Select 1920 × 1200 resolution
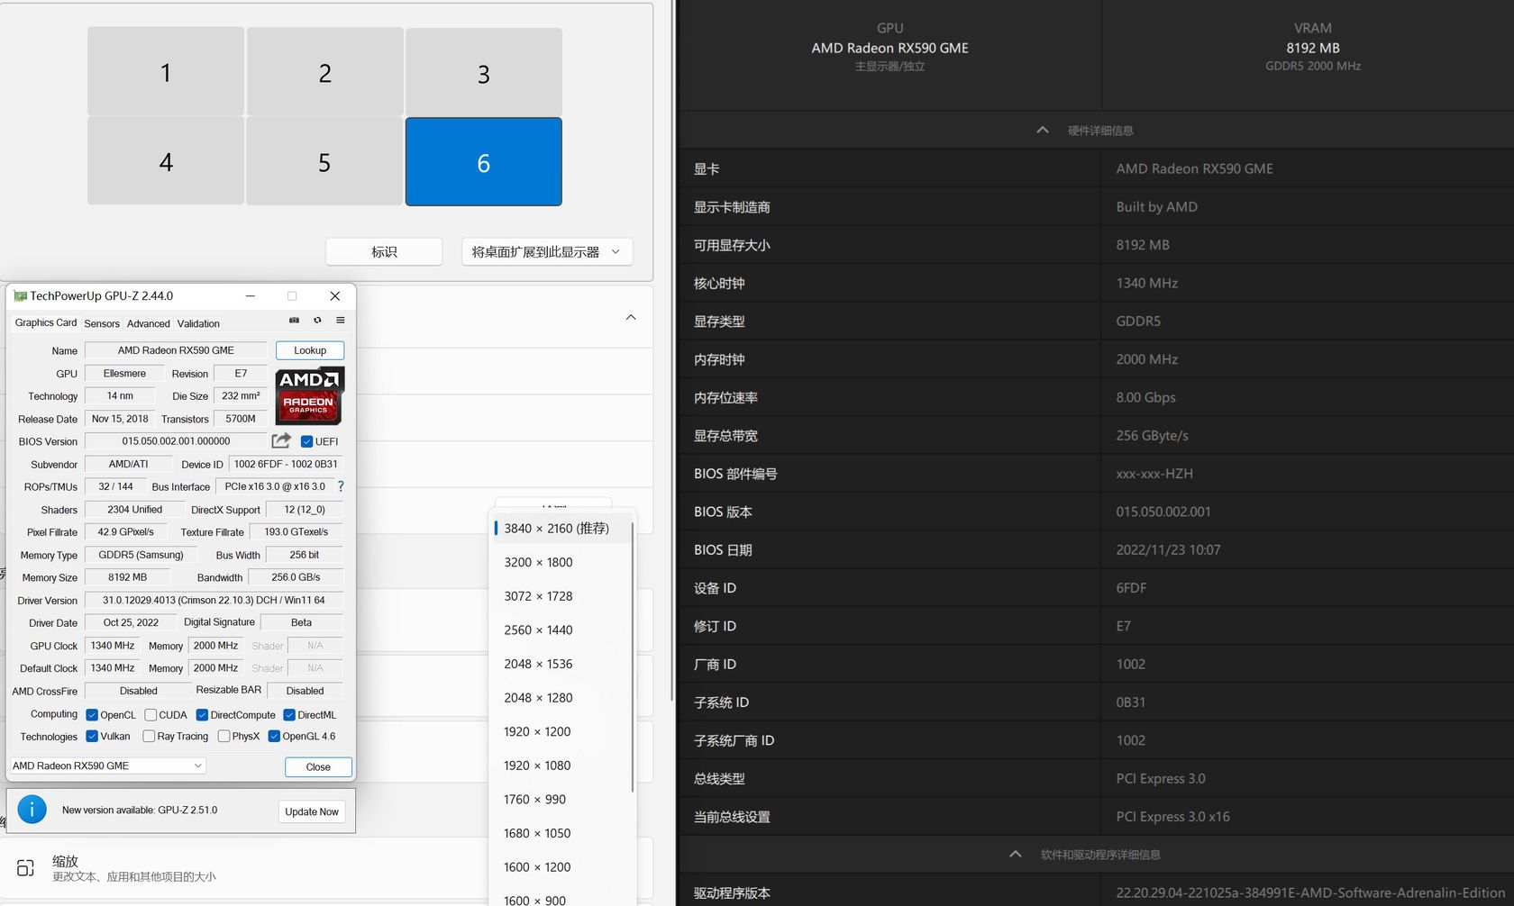 coord(562,731)
